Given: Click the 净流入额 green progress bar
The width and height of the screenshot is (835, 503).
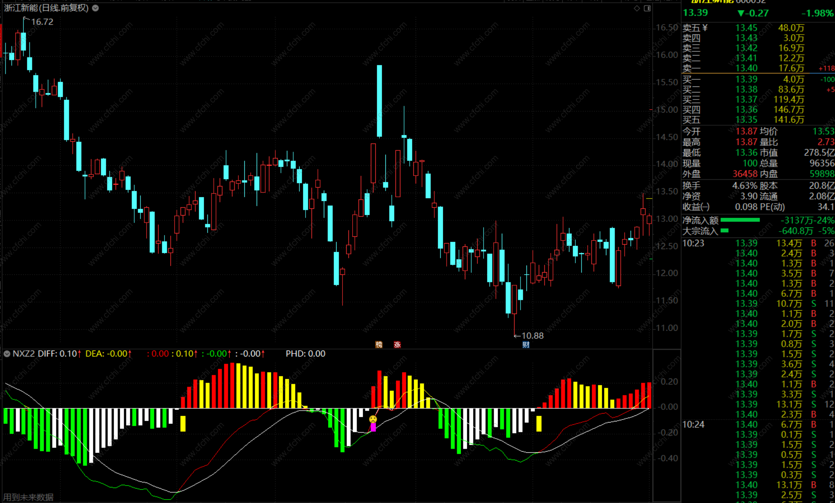Looking at the screenshot, I should (x=740, y=220).
